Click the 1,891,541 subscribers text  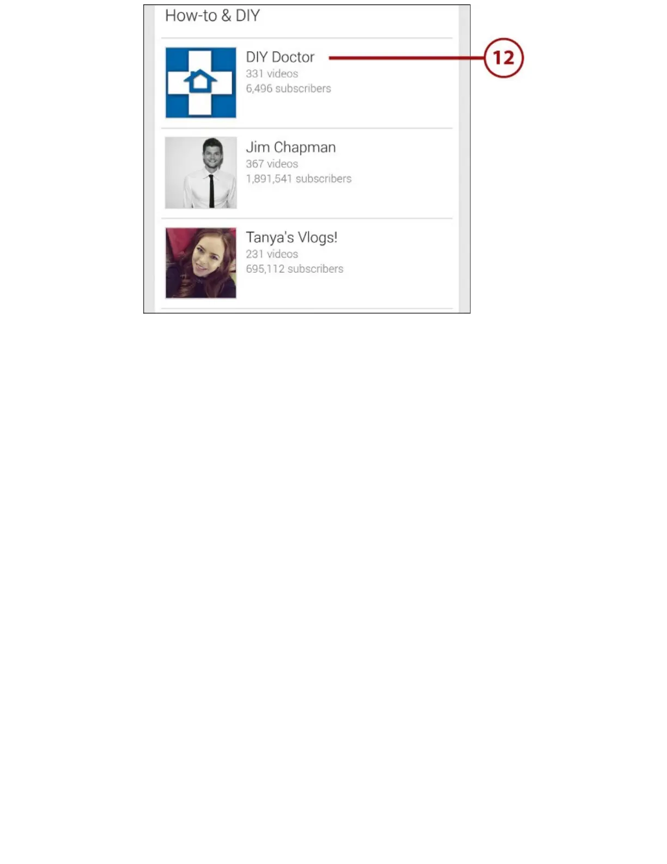(x=299, y=178)
